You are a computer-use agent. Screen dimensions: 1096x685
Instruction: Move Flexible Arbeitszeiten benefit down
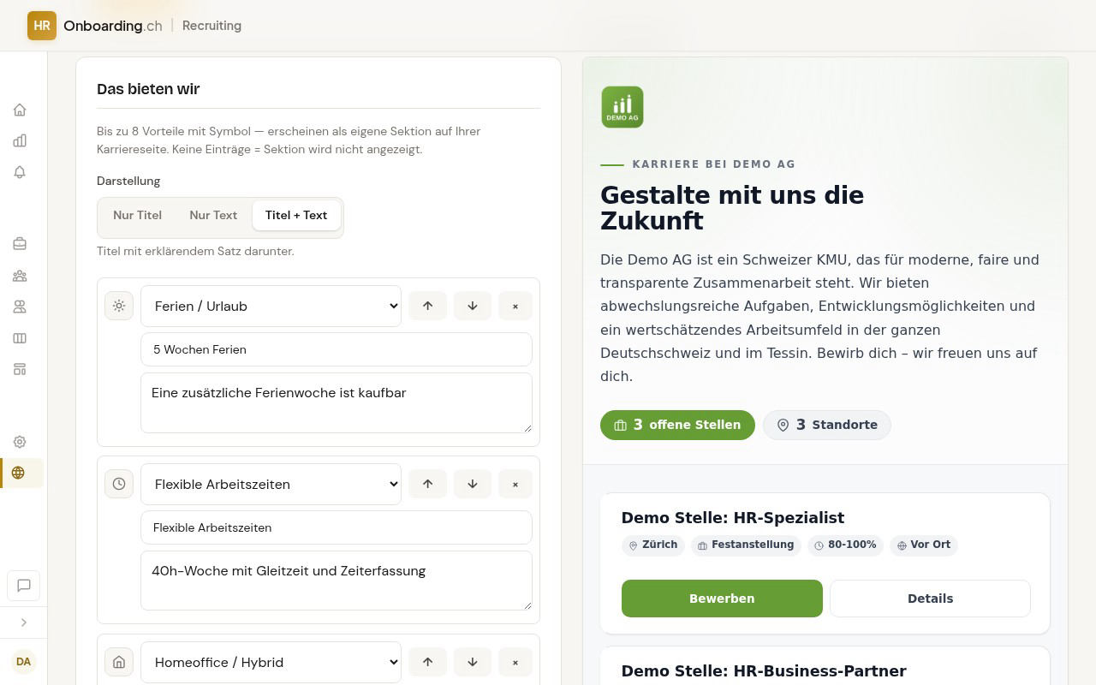pos(472,484)
